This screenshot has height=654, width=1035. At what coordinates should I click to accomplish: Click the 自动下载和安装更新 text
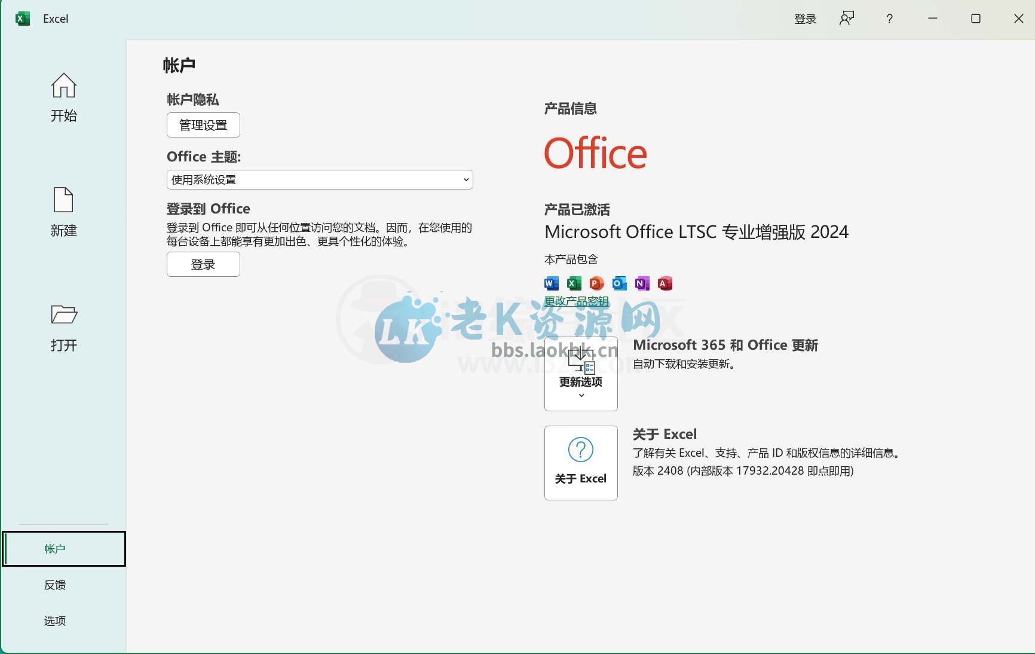(x=685, y=364)
